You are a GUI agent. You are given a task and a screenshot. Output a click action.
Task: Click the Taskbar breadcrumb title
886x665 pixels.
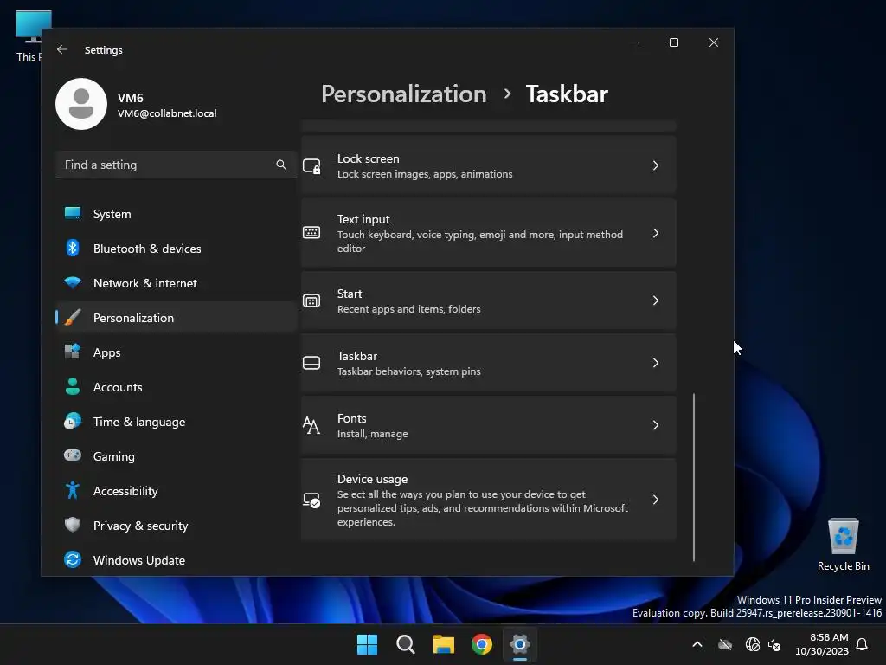tap(567, 94)
